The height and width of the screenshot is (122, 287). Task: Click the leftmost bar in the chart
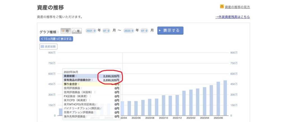61,112
